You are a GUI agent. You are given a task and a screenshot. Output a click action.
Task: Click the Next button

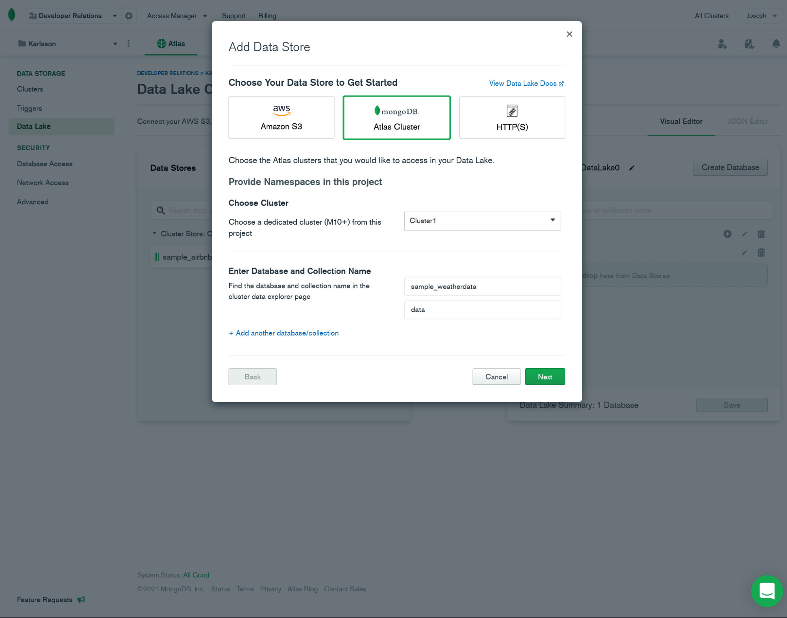pos(544,377)
